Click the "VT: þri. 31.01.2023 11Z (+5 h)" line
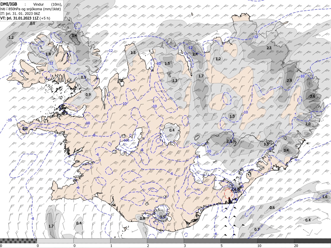The image size is (331, 248). coord(25,18)
